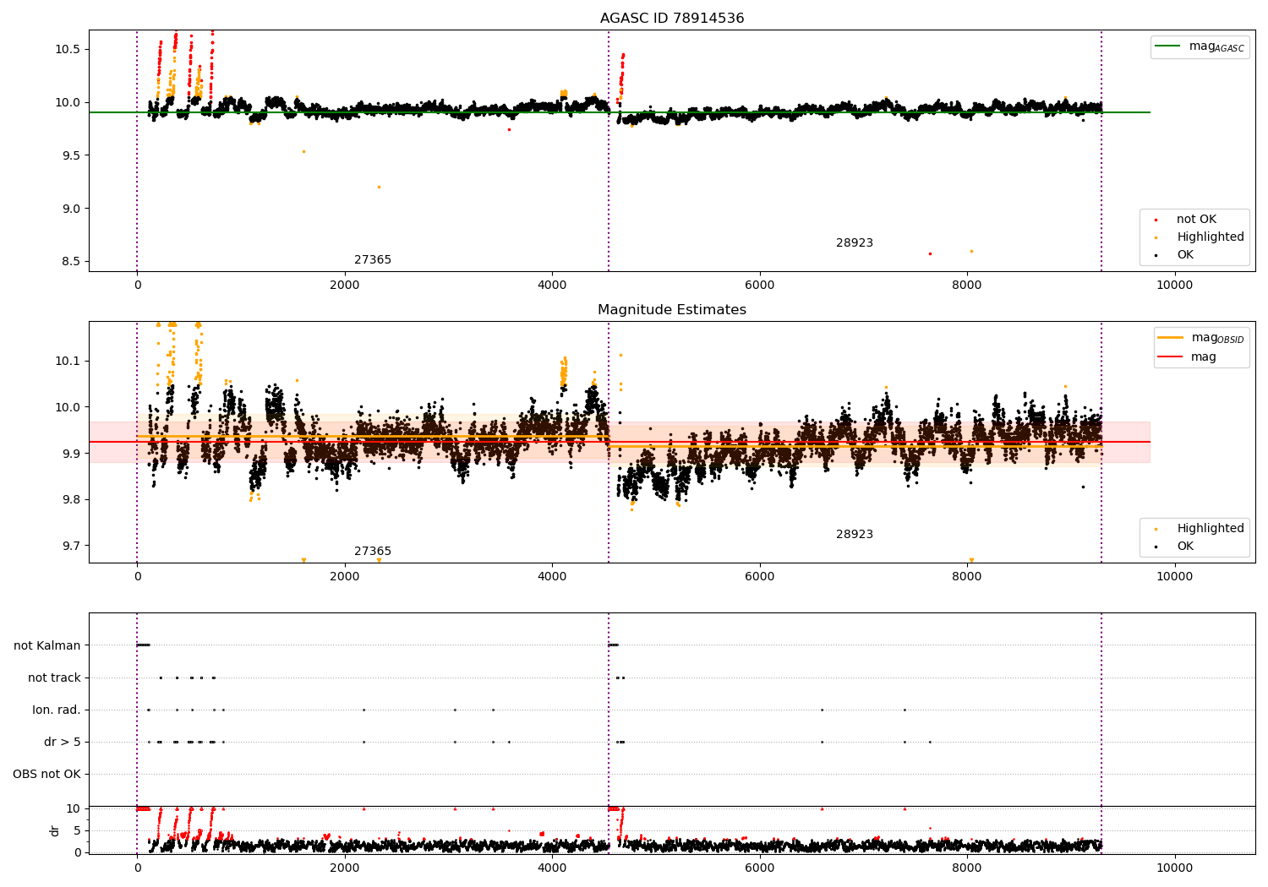
Task: Click the '10000' x-tick under top plot
Action: point(1174,286)
